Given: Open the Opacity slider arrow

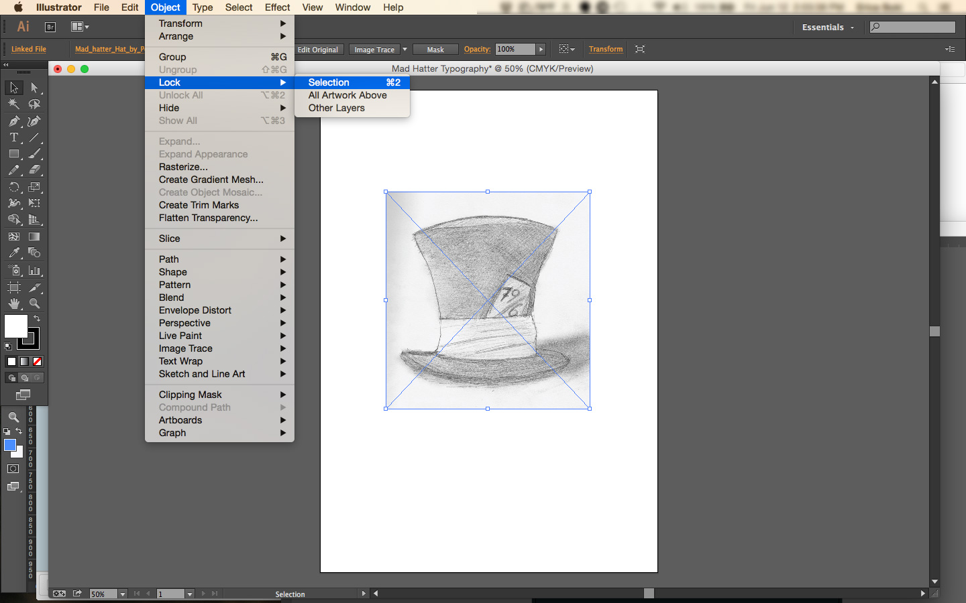Looking at the screenshot, I should coord(541,49).
